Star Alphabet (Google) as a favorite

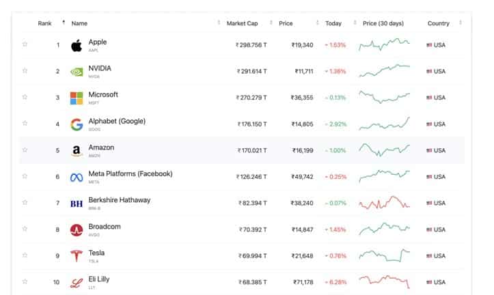click(25, 123)
